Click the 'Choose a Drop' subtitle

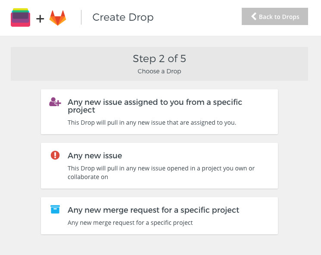click(159, 71)
